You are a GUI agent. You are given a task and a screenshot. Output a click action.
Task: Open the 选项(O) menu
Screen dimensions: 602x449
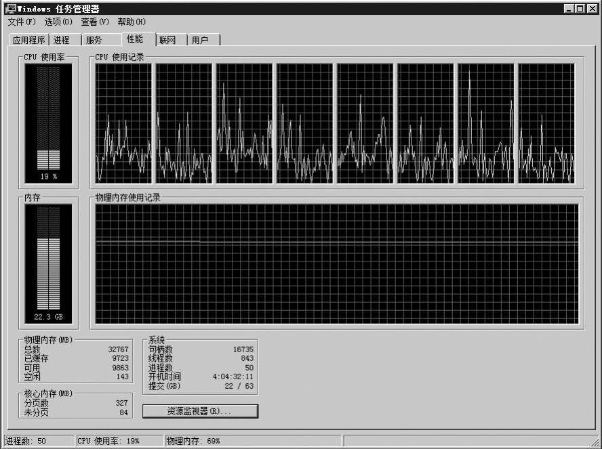(x=58, y=22)
